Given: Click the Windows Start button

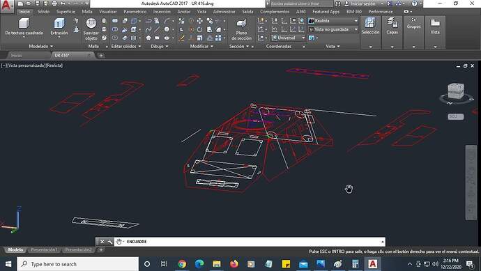Looking at the screenshot, I should click(8, 264).
